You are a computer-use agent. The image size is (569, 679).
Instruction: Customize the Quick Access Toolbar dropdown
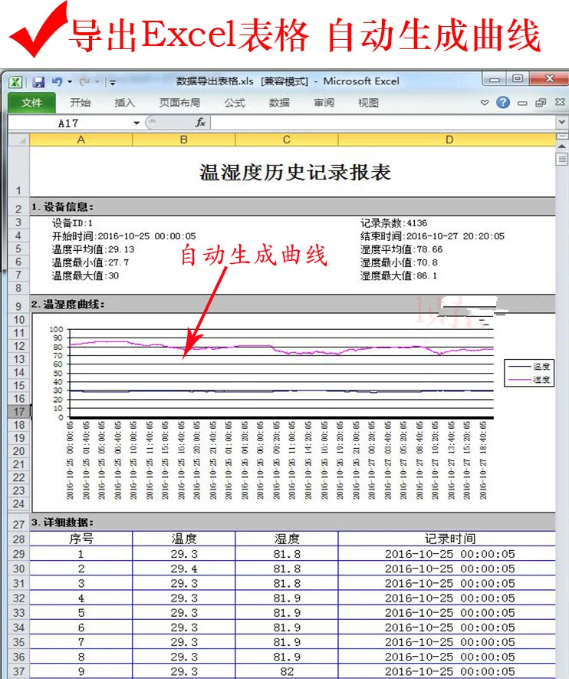(x=113, y=82)
